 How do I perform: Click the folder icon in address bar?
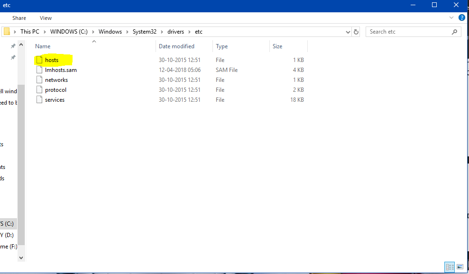click(7, 31)
